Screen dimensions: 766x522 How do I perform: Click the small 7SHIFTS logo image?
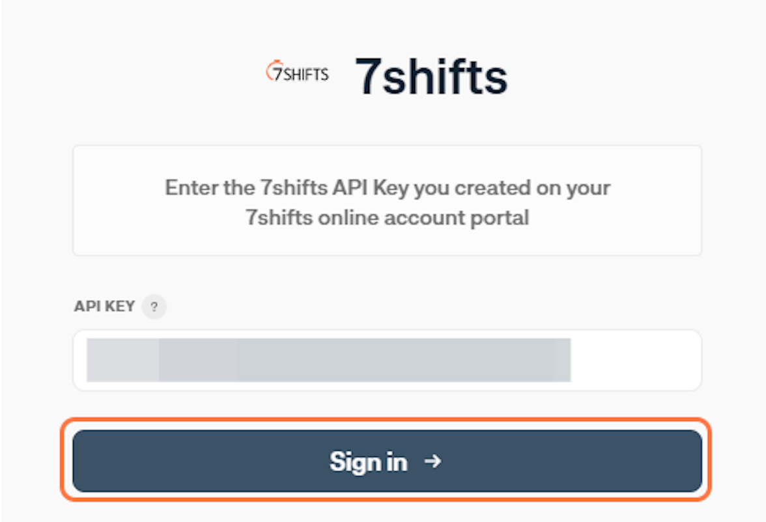pyautogui.click(x=298, y=72)
